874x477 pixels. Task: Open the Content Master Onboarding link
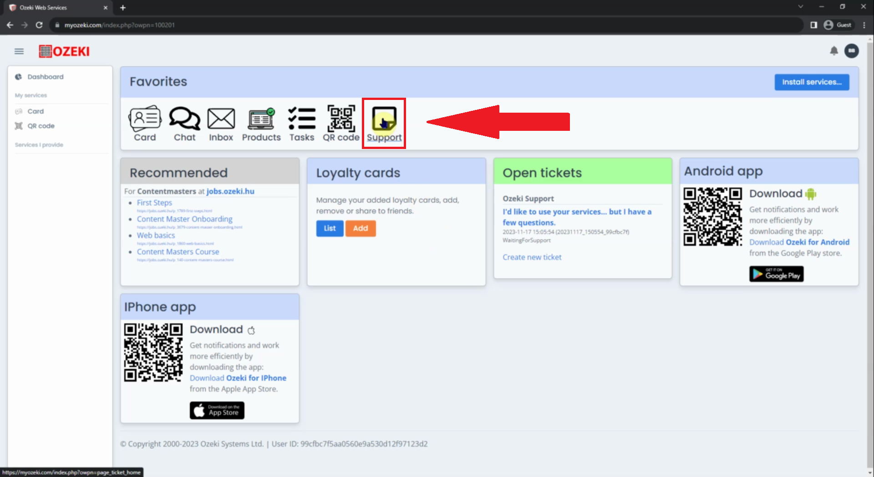(184, 219)
